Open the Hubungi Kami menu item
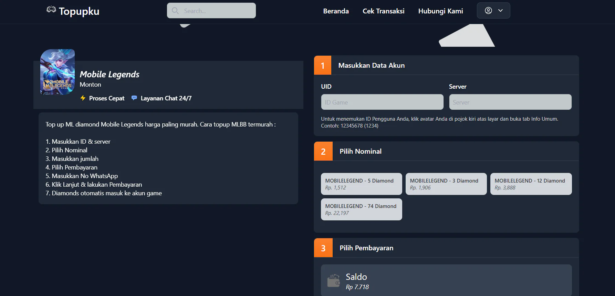The width and height of the screenshot is (615, 296). pyautogui.click(x=441, y=11)
